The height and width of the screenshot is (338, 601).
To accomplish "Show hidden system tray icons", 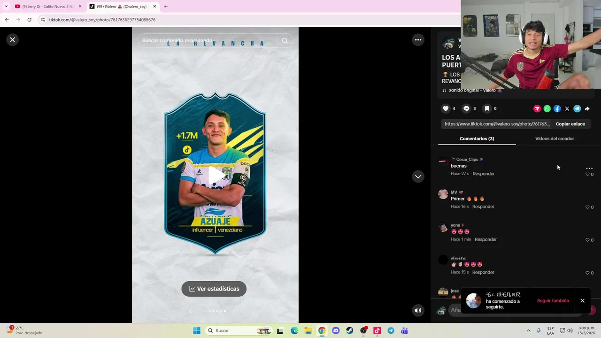I will pyautogui.click(x=528, y=330).
